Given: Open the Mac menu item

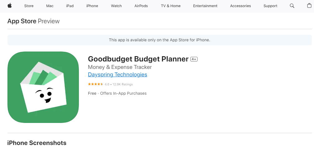Looking at the screenshot, I should 50,6.
